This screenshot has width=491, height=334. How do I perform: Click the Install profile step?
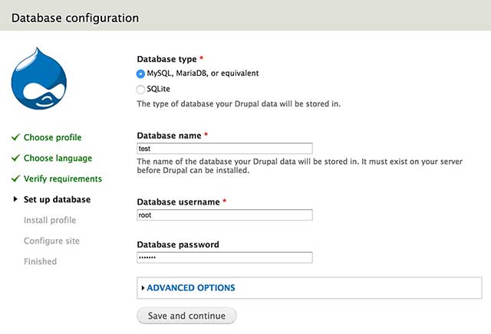[x=50, y=221]
